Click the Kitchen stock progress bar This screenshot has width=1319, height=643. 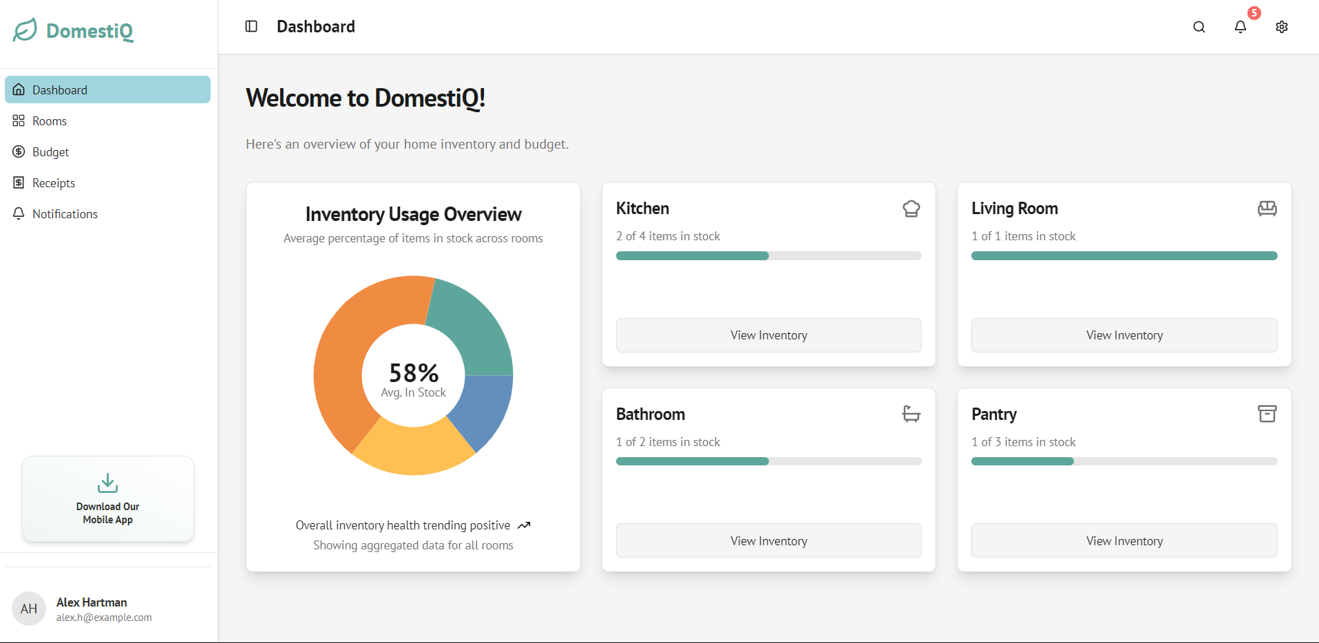coord(769,255)
